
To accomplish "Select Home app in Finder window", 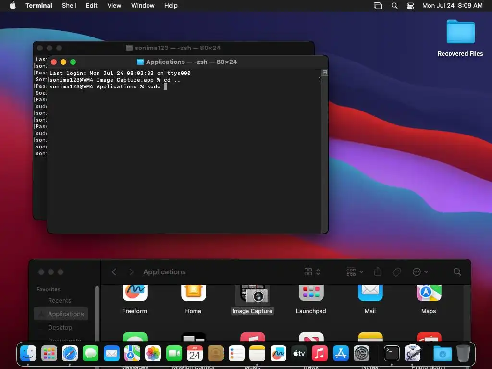I will click(193, 300).
